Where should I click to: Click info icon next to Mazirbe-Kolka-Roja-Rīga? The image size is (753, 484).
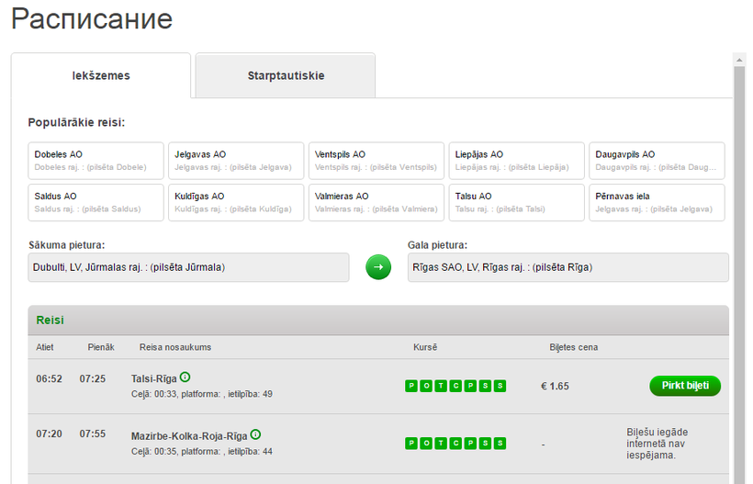click(255, 434)
